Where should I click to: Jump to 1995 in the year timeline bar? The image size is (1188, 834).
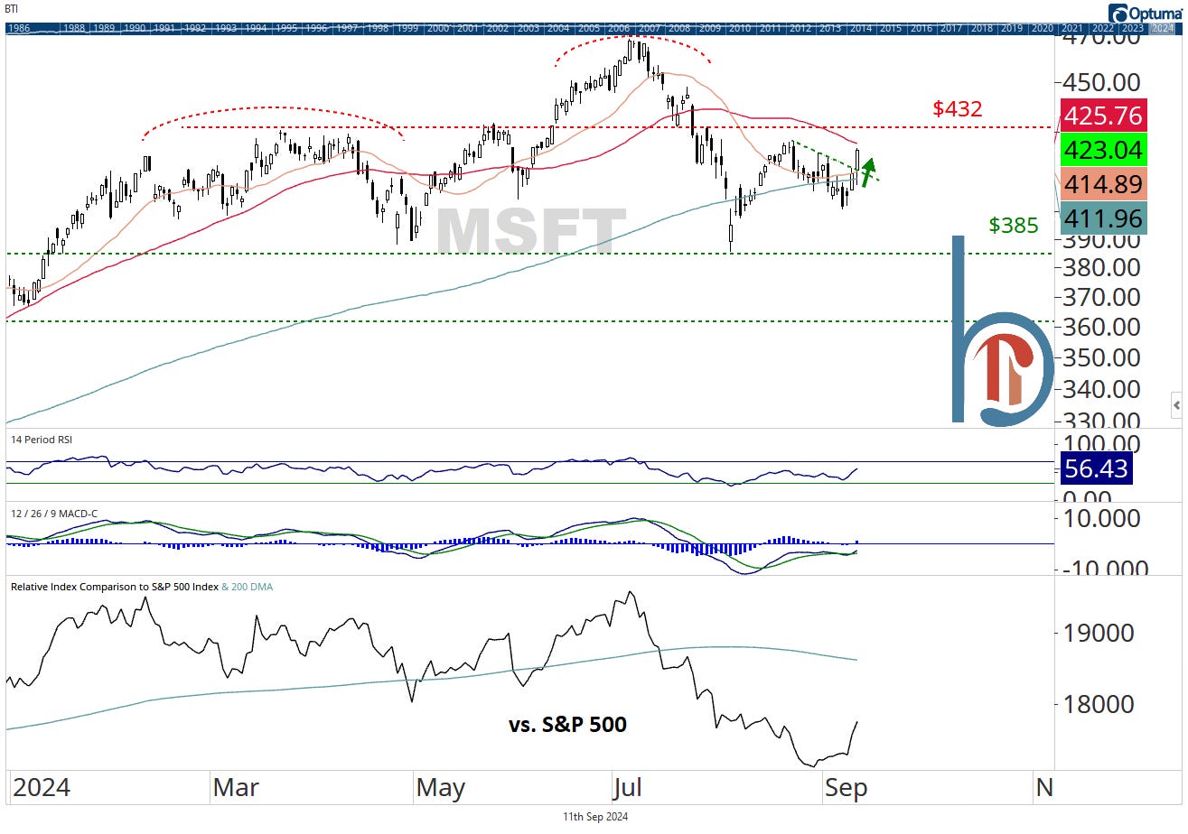click(x=287, y=28)
